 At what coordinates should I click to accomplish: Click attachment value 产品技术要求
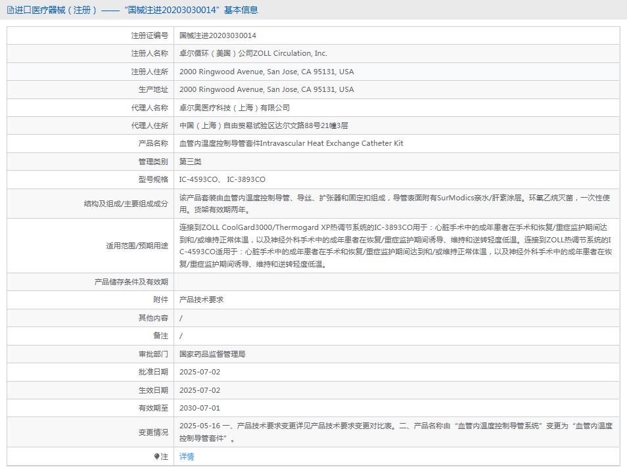202,300
